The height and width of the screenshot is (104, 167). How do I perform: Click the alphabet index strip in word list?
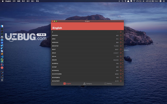coord(123,56)
